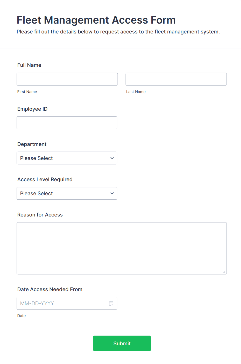Screen dimensions: 241x364
Task: Click the Date caption below the date input
Action: (x=22, y=316)
